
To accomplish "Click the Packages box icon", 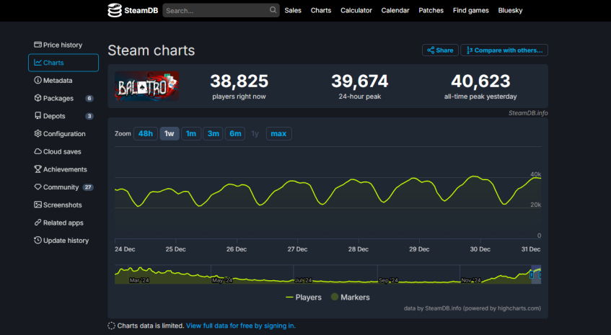I will pyautogui.click(x=38, y=98).
